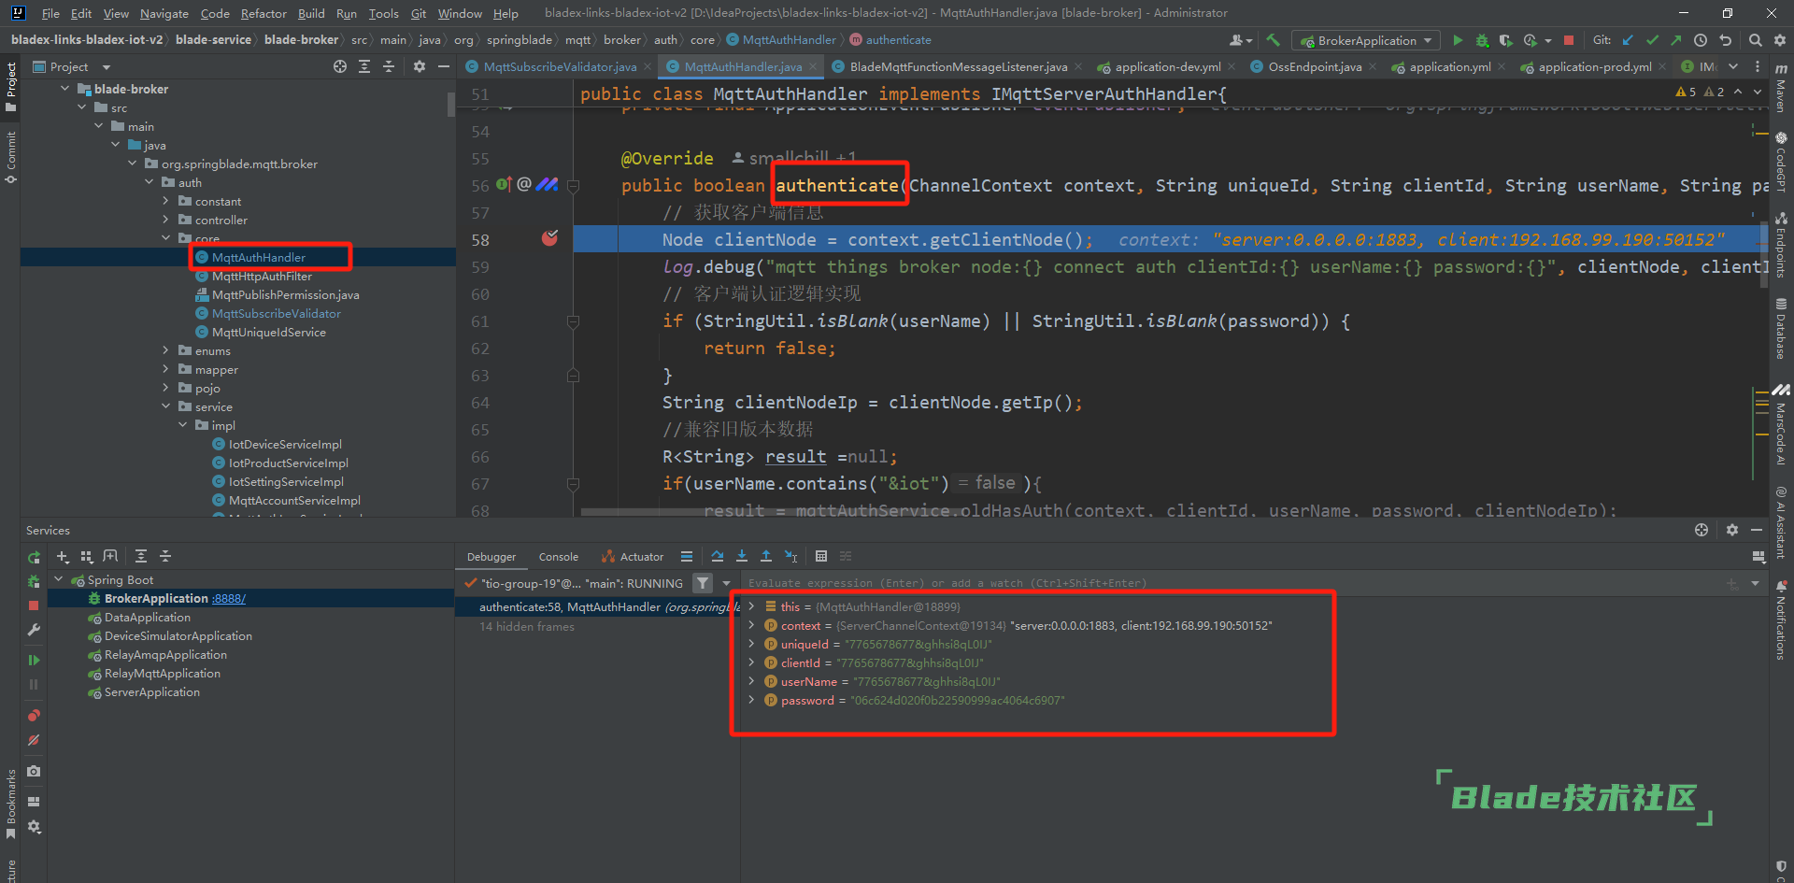Open the Database tool window
The height and width of the screenshot is (883, 1794).
point(1781,328)
